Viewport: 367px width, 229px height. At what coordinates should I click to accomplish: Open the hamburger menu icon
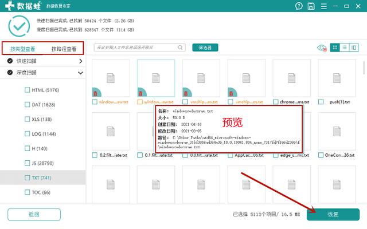[323, 6]
